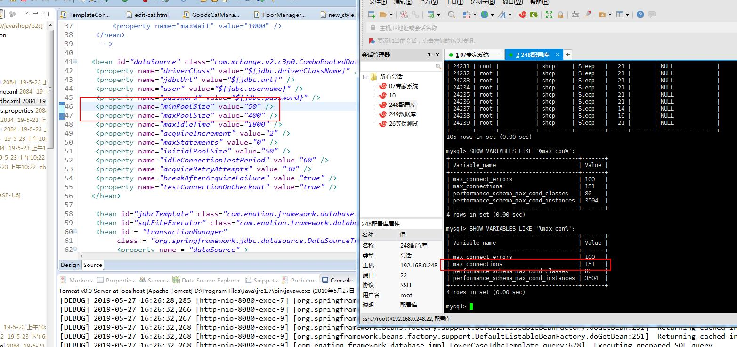Open dropdown beside the orange folder-plus icon
Viewport: 737px width, 347px height.
coord(610,15)
